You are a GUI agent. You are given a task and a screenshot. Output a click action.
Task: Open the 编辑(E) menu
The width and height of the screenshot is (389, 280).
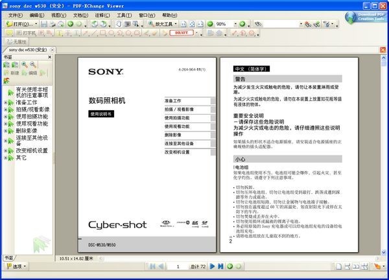coord(37,16)
